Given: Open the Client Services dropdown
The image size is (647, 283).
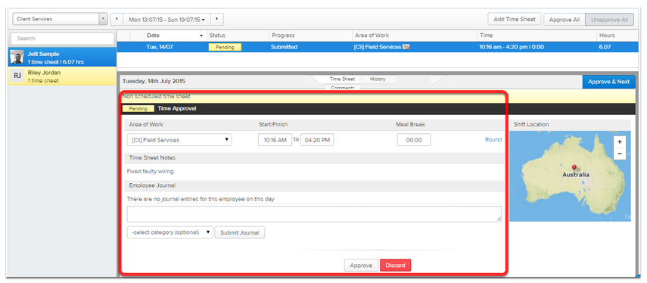Looking at the screenshot, I should [x=61, y=19].
